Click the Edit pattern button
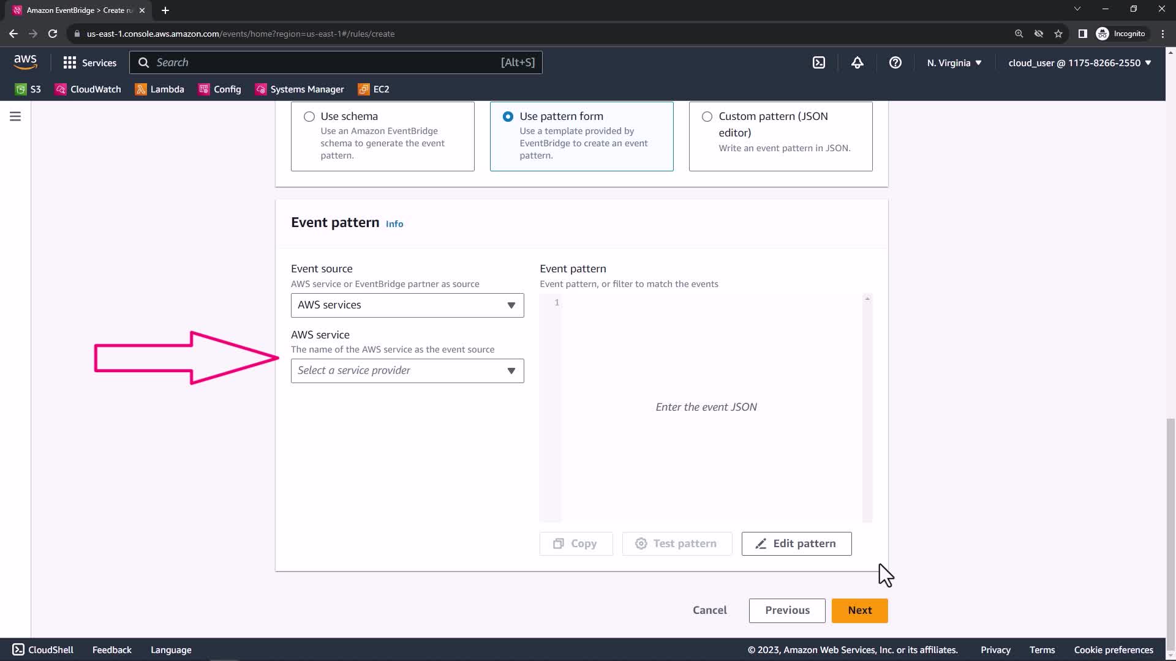1176x661 pixels. (796, 543)
